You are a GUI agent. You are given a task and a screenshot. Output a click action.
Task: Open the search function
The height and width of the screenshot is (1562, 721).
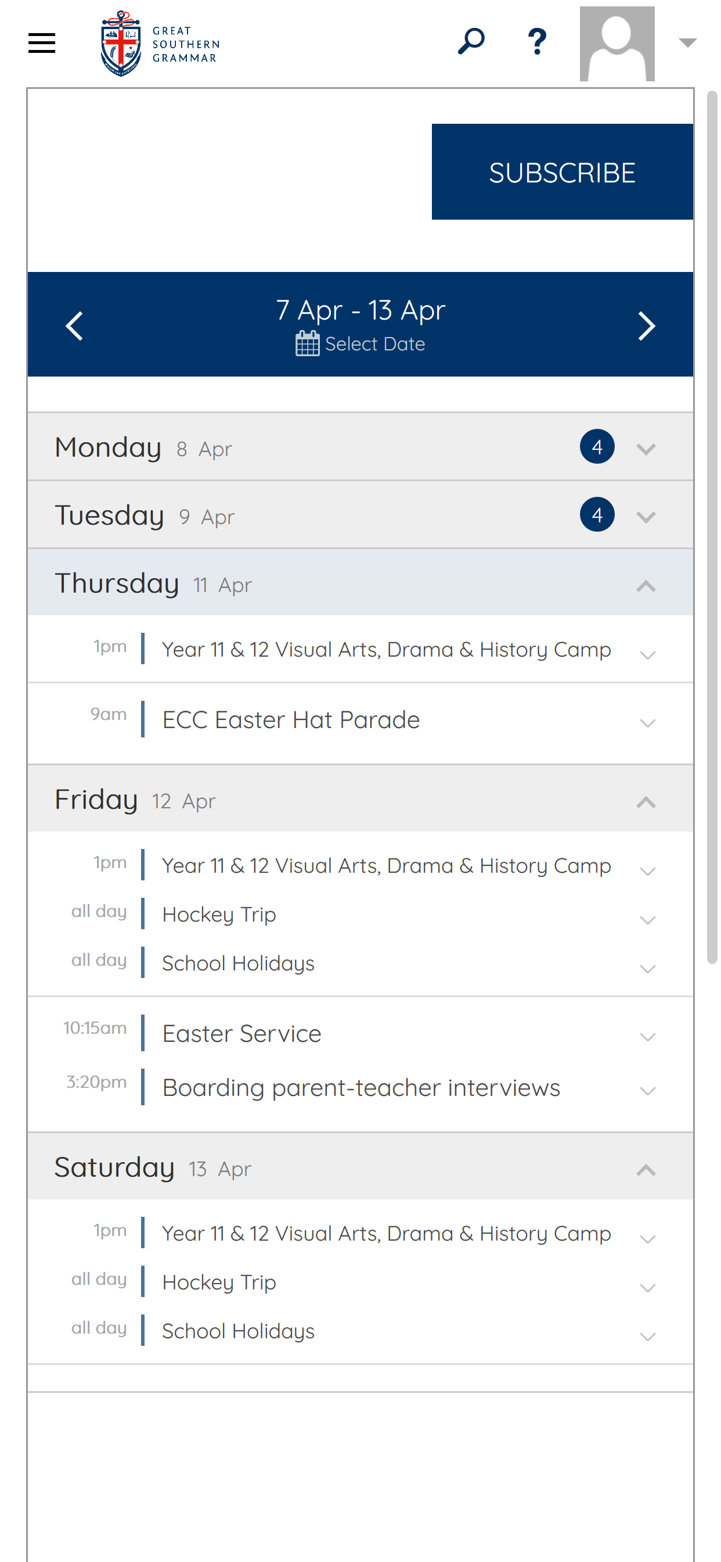[471, 40]
